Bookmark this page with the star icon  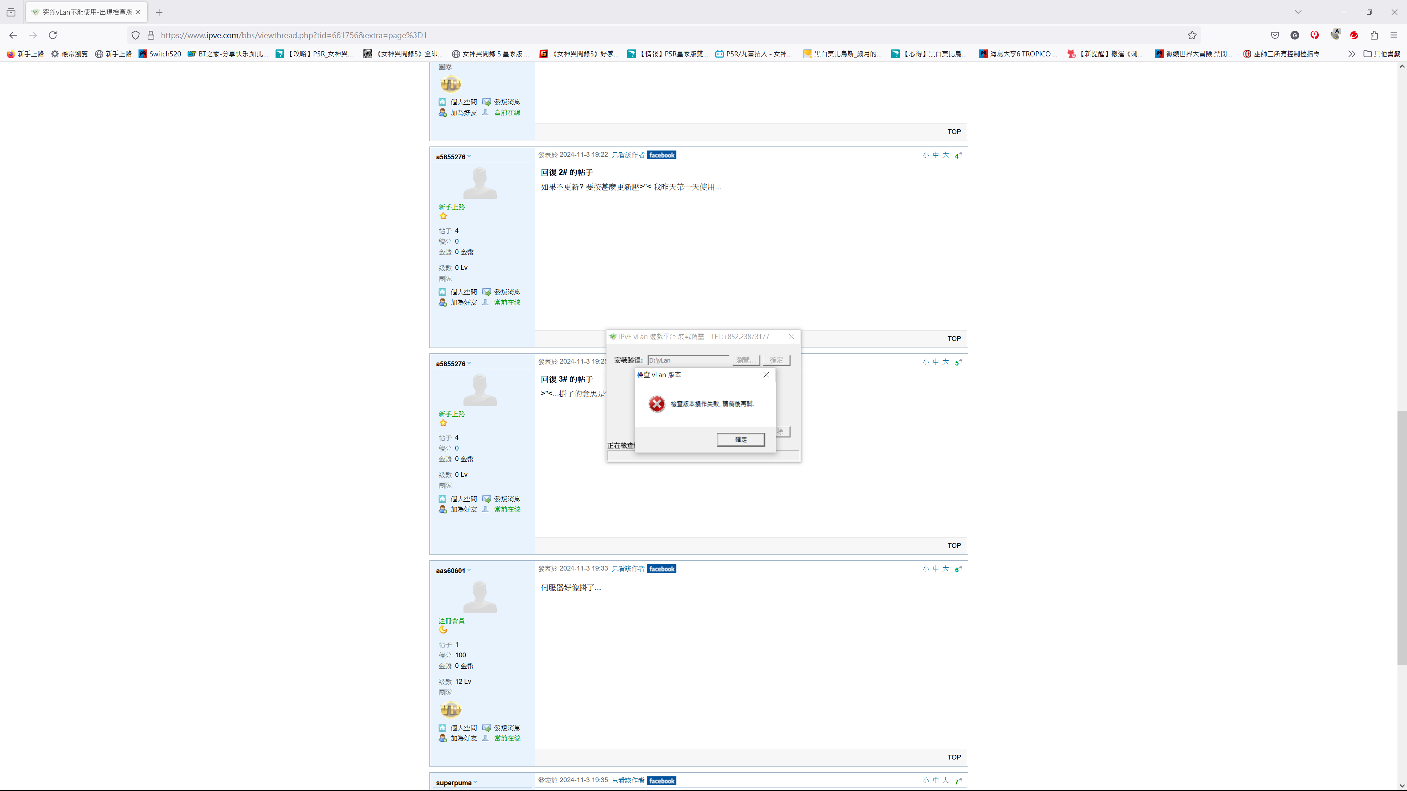tap(1192, 35)
